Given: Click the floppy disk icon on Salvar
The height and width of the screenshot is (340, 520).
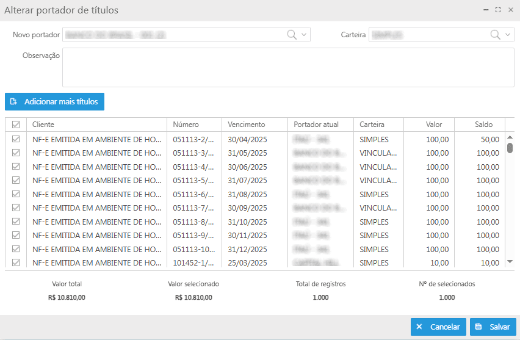Looking at the screenshot, I should click(x=479, y=327).
